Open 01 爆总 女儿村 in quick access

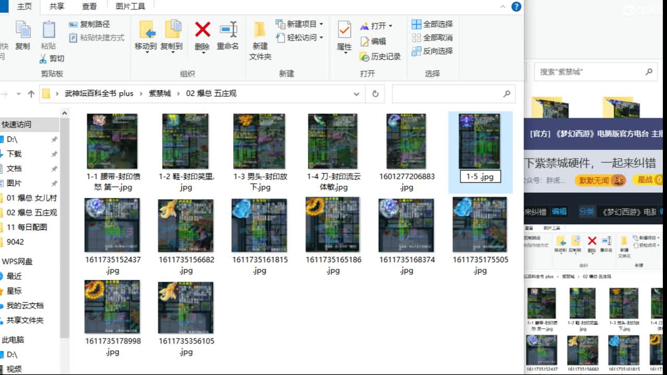(x=32, y=198)
